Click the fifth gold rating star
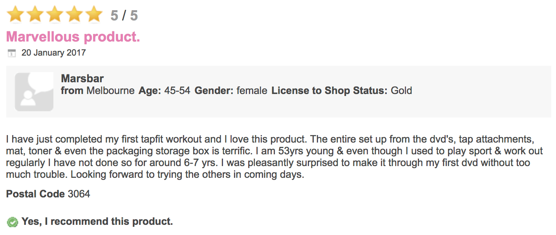556x235 pixels. 94,15
